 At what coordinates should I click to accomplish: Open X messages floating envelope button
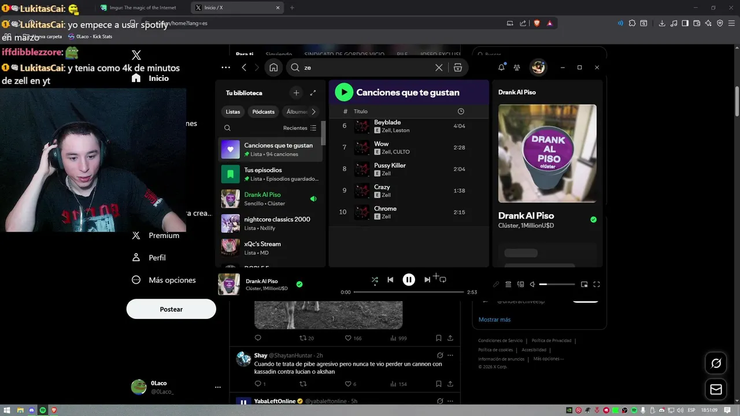[x=716, y=389]
